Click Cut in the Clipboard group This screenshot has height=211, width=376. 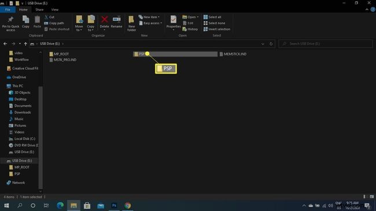pos(49,17)
